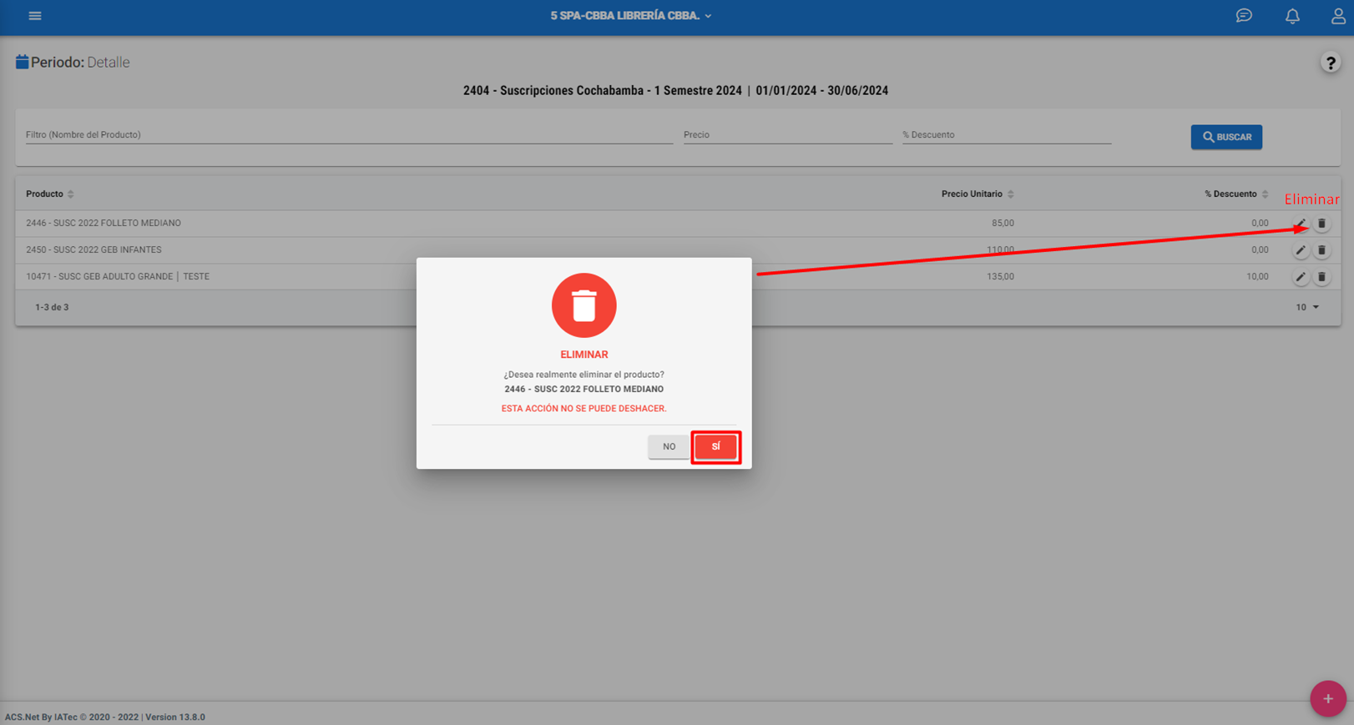
Task: Sort by Producto column arrows
Action: (71, 194)
